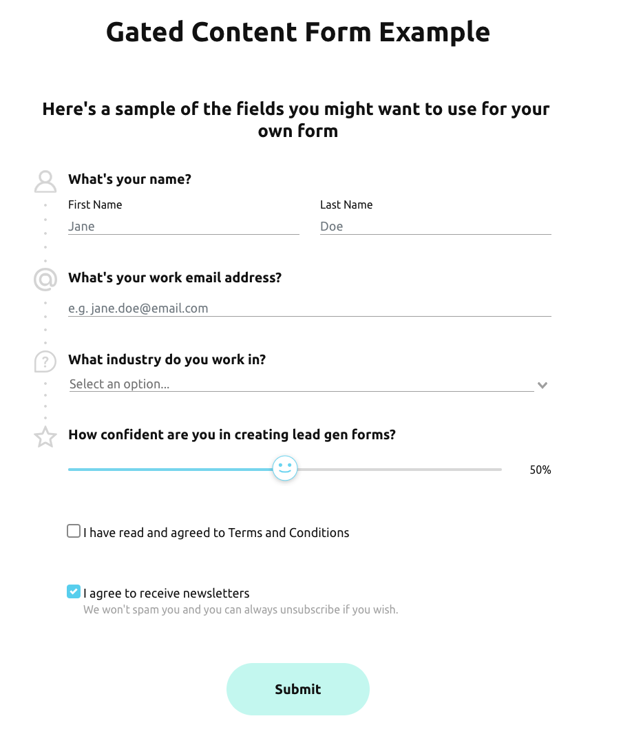Click the 50% value label beside the slider
This screenshot has width=632, height=756.
[x=540, y=470]
